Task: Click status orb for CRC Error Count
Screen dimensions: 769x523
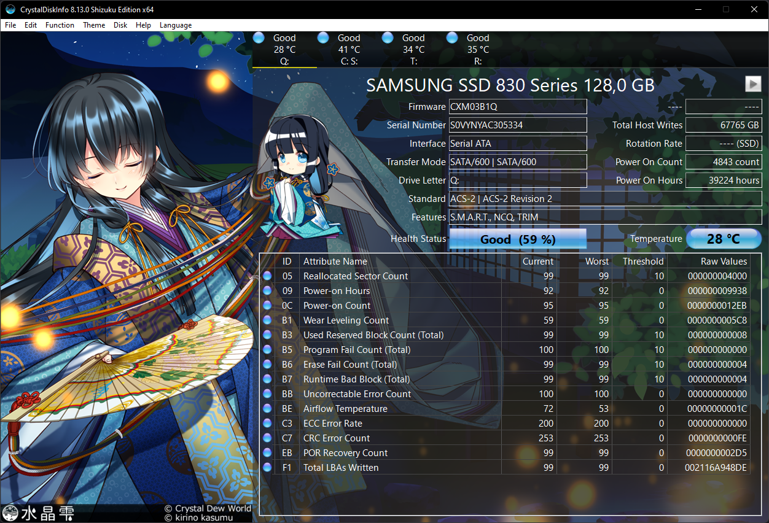Action: [267, 438]
